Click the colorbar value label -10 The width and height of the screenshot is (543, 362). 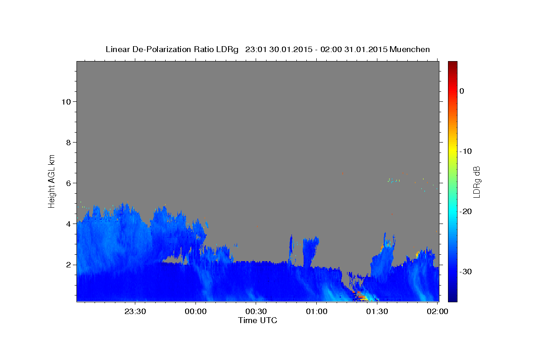click(466, 151)
